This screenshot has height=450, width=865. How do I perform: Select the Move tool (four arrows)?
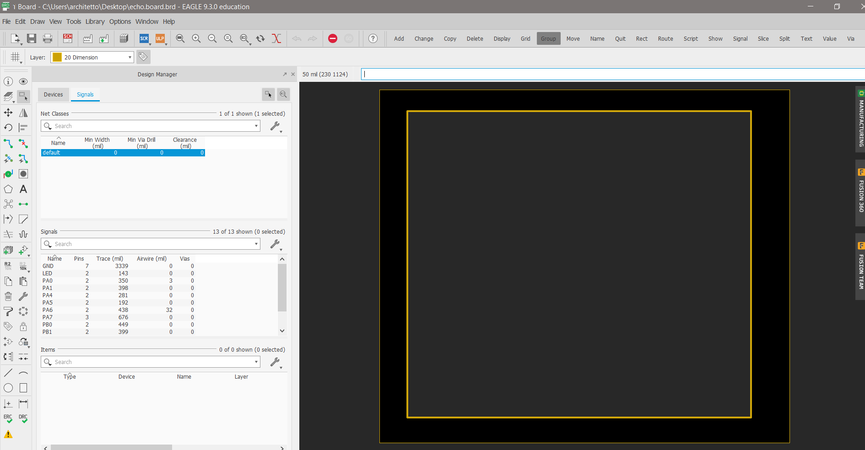tap(8, 112)
